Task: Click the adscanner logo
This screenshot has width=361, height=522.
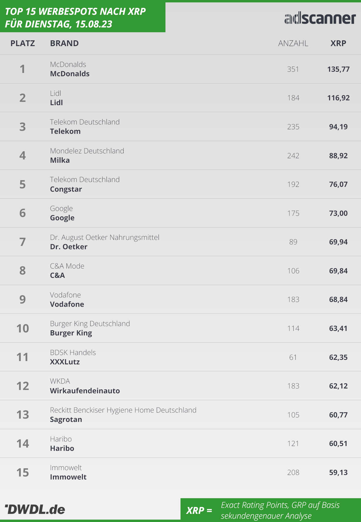Action: pos(320,18)
